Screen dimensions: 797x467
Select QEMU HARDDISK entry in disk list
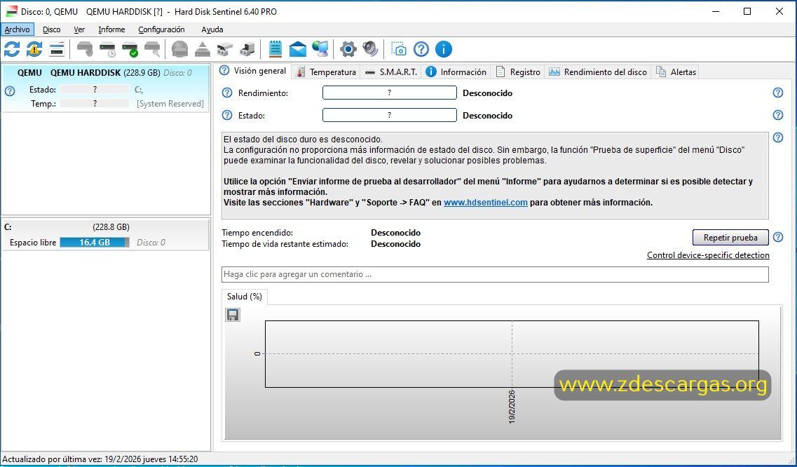(105, 88)
